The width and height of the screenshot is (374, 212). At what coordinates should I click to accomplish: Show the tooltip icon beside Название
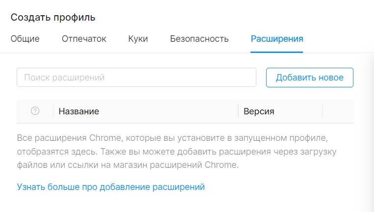35,111
